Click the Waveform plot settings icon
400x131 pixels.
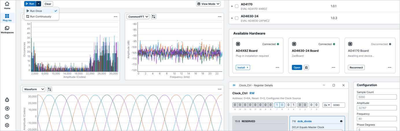(x=49, y=89)
